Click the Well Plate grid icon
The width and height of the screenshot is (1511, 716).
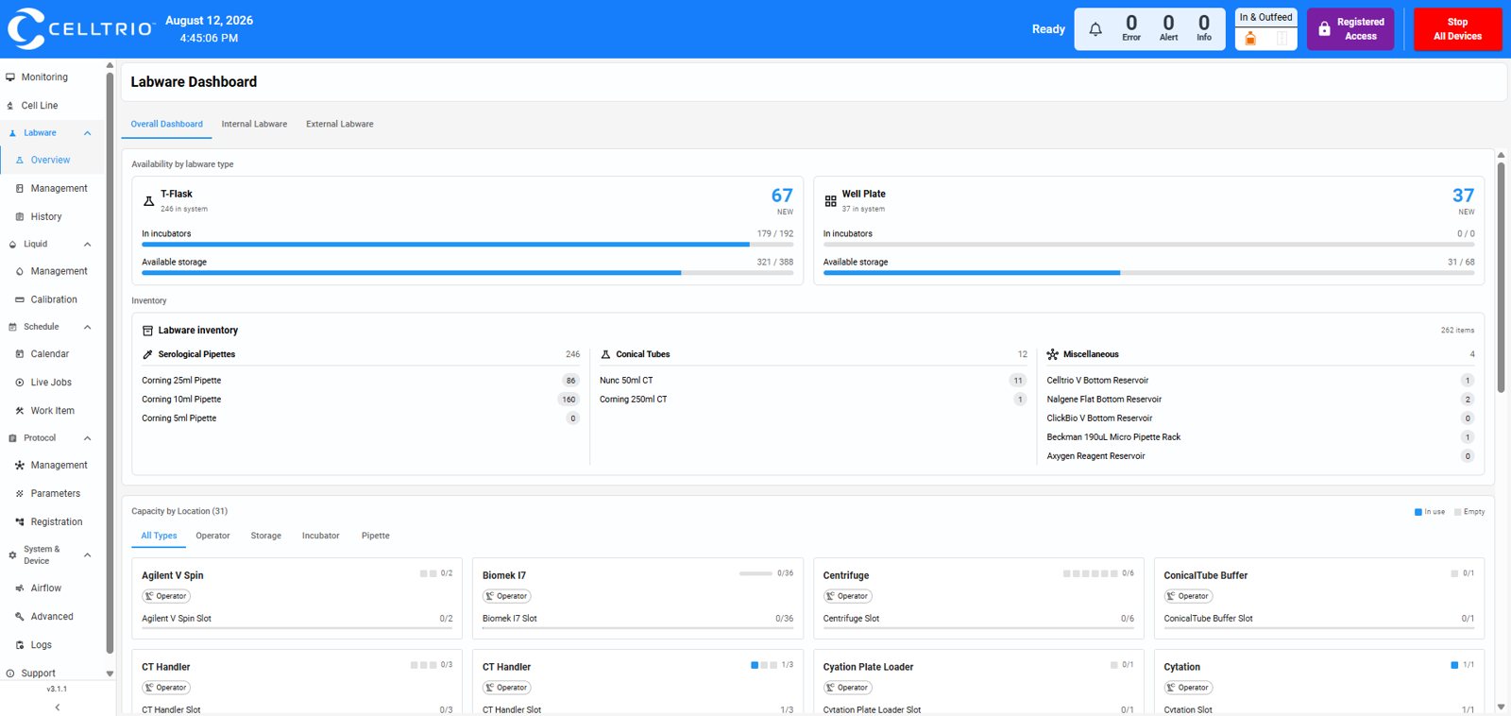click(x=830, y=201)
